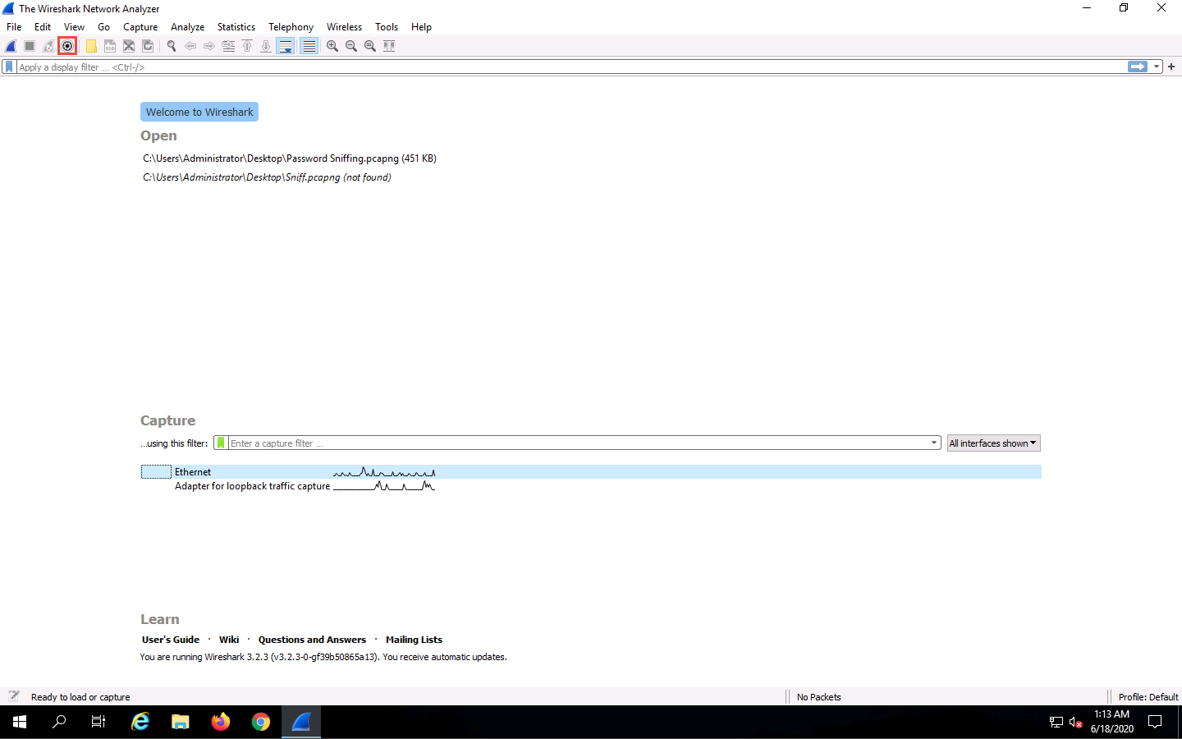
Task: Open the Windows Start menu
Action: pos(20,722)
